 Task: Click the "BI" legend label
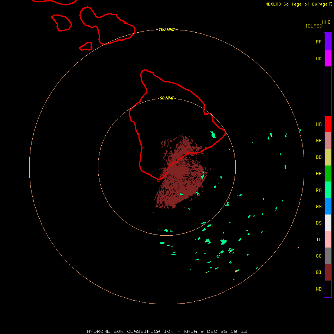319,272
